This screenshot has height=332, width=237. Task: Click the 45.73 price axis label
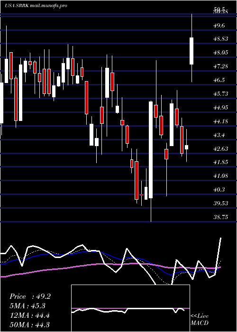[x=221, y=94]
